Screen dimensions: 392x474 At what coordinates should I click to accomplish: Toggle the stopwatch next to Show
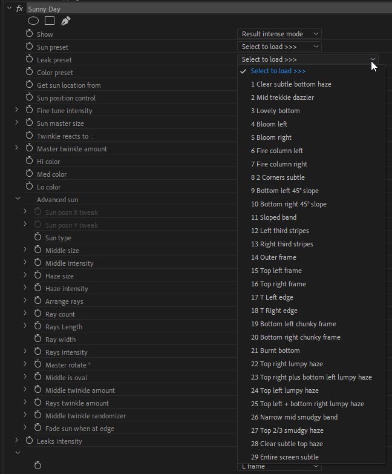[x=29, y=35]
